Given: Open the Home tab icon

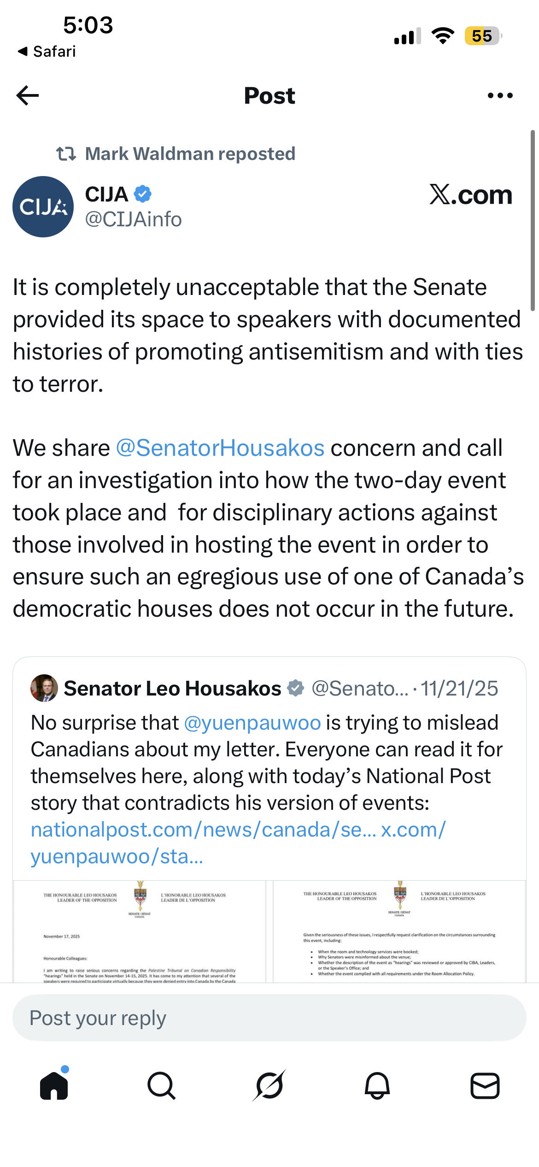Looking at the screenshot, I should (54, 1085).
